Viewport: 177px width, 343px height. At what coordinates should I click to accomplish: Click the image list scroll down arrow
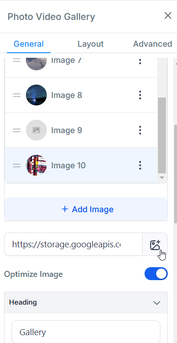[162, 178]
